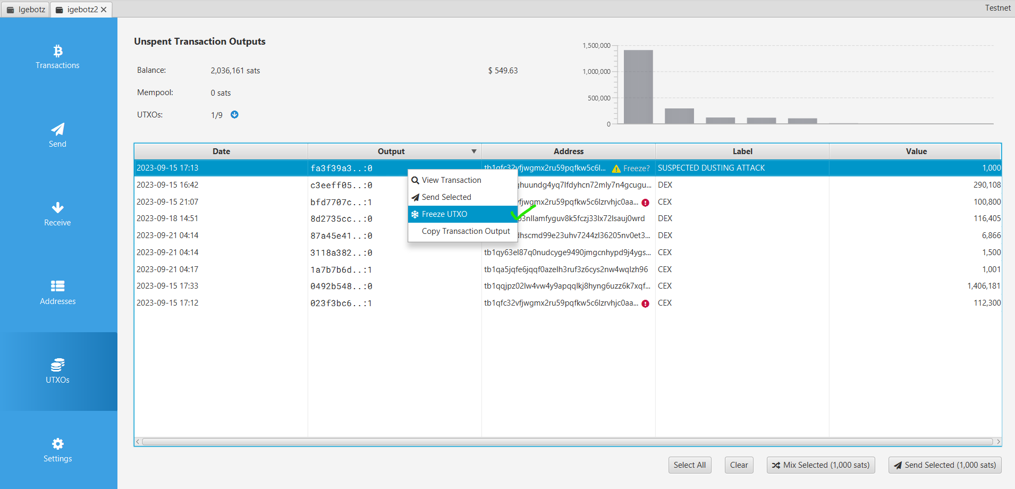Image resolution: width=1015 pixels, height=489 pixels.
Task: Click the horizontal scrollbar of the table
Action: coord(568,442)
